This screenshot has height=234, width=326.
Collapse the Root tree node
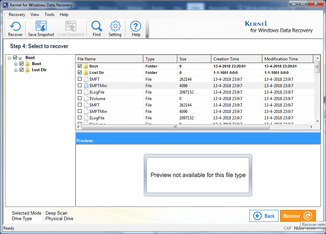[10, 58]
